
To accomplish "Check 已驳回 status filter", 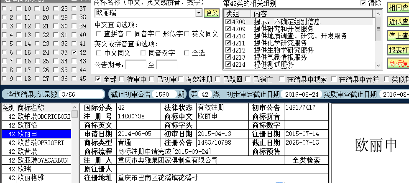I will click(218, 79).
